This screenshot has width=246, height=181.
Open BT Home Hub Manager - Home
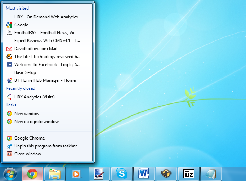48,80
